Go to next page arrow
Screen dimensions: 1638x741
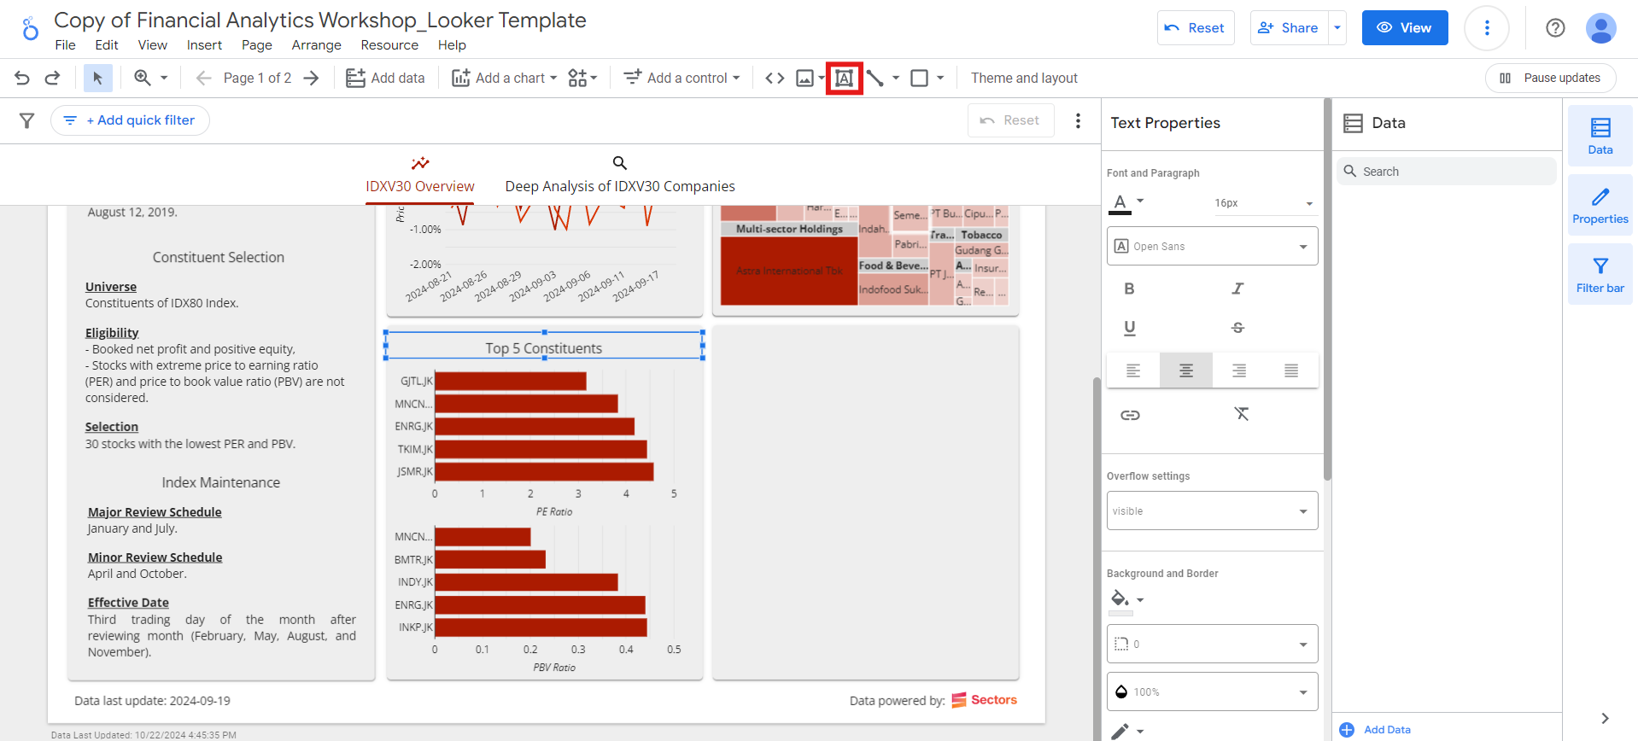pos(312,78)
